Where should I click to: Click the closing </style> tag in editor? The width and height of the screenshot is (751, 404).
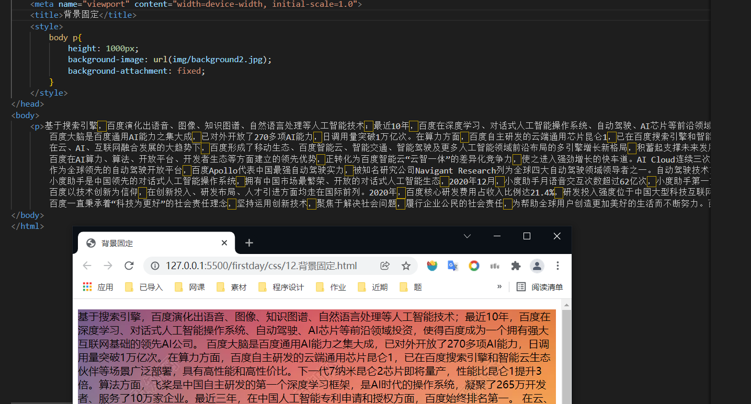(49, 93)
